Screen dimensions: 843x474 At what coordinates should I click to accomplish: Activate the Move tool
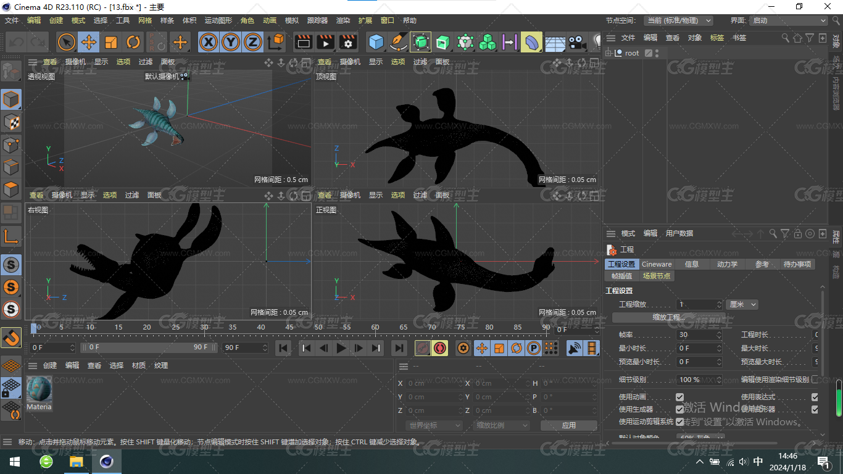point(88,42)
